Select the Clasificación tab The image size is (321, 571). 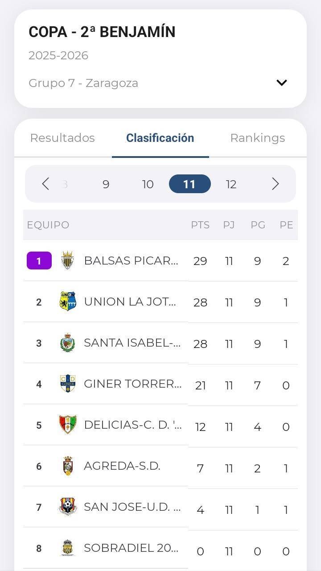click(160, 138)
